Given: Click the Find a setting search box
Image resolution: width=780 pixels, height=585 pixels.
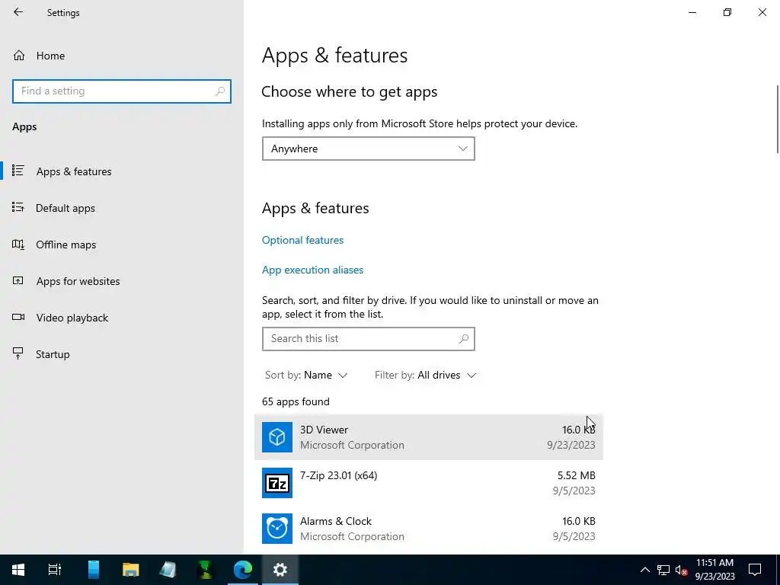Looking at the screenshot, I should (x=121, y=91).
